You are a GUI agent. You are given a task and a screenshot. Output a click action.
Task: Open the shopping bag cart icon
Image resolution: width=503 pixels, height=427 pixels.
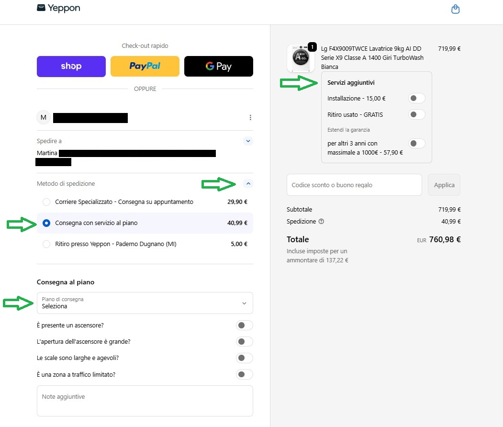tap(455, 9)
